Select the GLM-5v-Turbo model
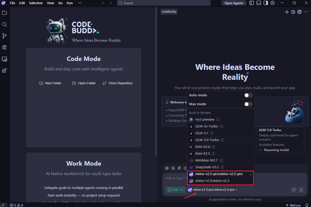The height and width of the screenshot is (207, 311). click(x=221, y=126)
